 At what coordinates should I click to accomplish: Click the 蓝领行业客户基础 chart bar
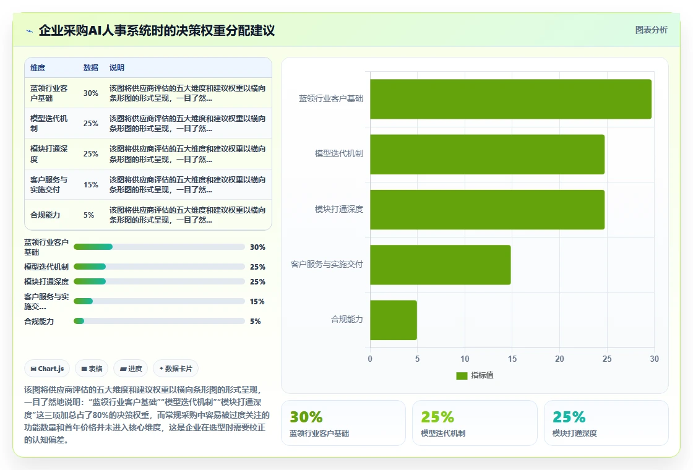(510, 99)
